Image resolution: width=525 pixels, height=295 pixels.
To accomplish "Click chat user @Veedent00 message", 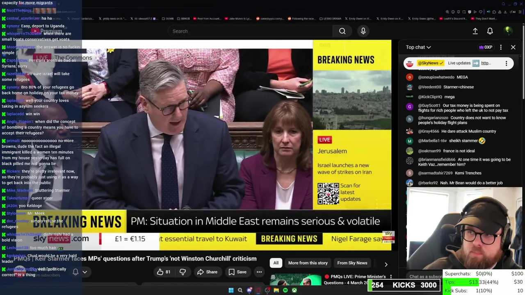I will (x=446, y=87).
